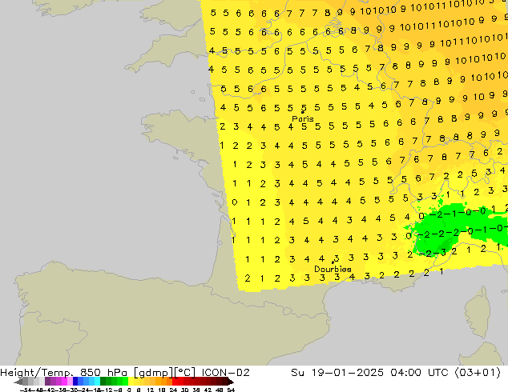Image resolution: width=508 pixels, height=392 pixels.
Task: Click the [°C] unit label
Action: click(184, 373)
